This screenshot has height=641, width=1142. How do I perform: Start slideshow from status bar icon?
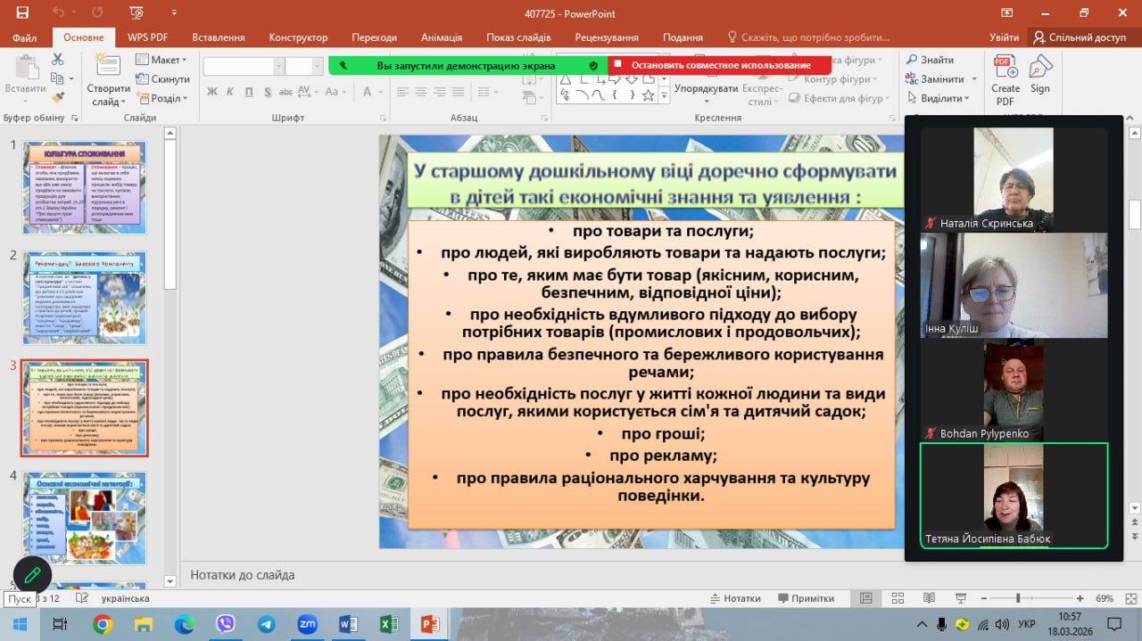point(961,598)
